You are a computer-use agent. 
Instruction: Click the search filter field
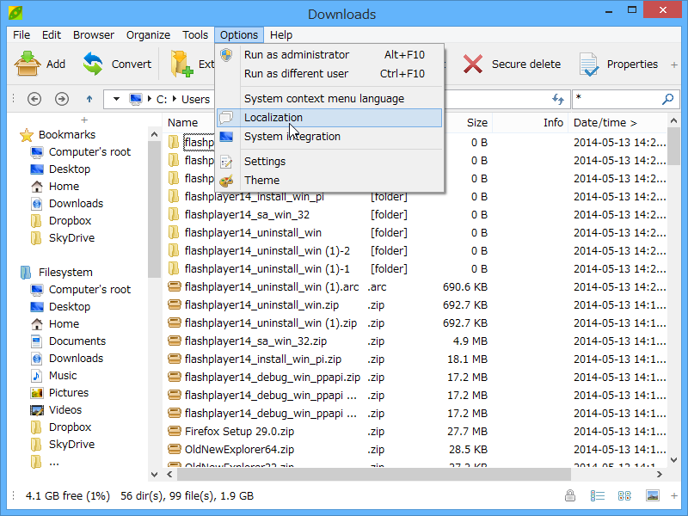click(616, 99)
